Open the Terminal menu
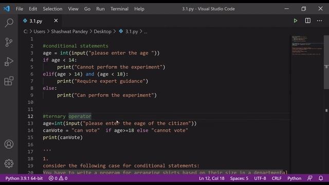This screenshot has width=329, height=185. (119, 9)
